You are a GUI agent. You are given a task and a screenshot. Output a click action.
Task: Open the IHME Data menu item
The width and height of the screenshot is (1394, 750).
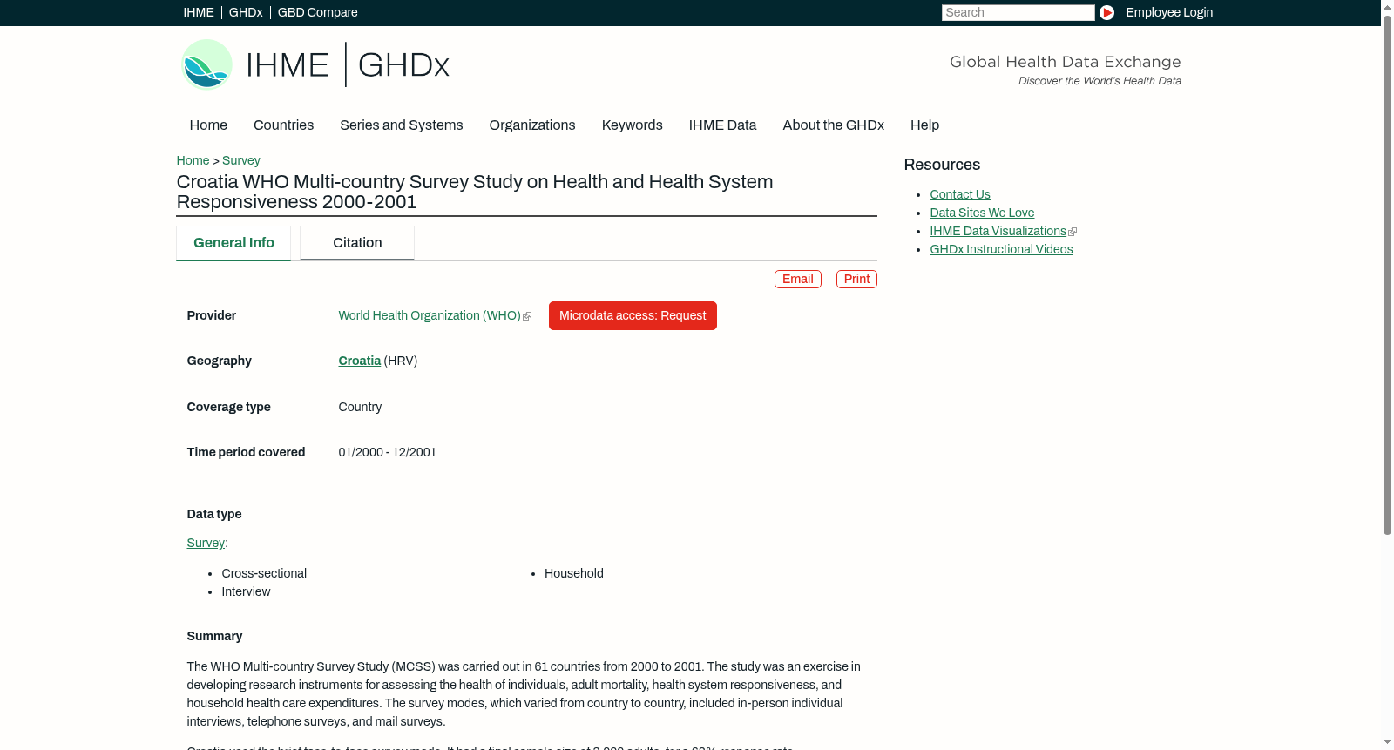[722, 125]
